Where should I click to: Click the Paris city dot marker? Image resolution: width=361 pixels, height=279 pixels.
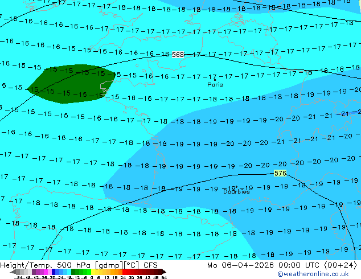[x=215, y=80]
